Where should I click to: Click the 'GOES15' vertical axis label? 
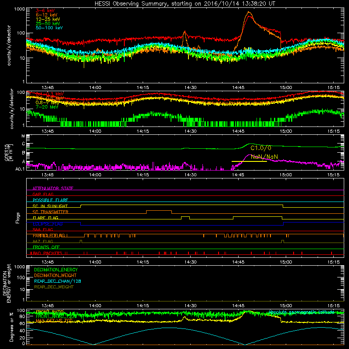coord(7,152)
